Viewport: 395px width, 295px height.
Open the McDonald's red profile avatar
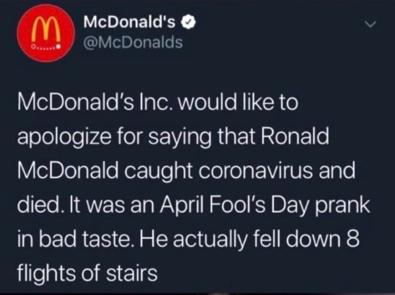[x=46, y=33]
